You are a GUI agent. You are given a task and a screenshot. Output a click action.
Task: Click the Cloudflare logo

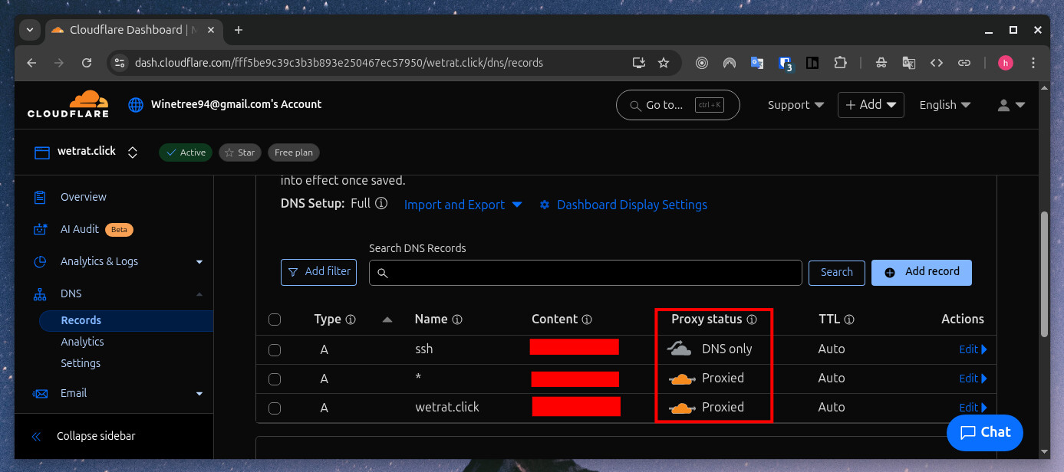coord(68,104)
